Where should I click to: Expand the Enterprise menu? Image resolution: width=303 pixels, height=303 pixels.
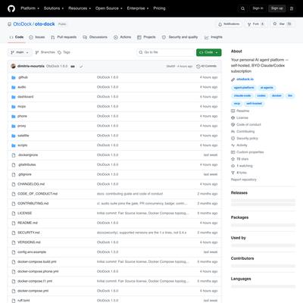(x=138, y=8)
